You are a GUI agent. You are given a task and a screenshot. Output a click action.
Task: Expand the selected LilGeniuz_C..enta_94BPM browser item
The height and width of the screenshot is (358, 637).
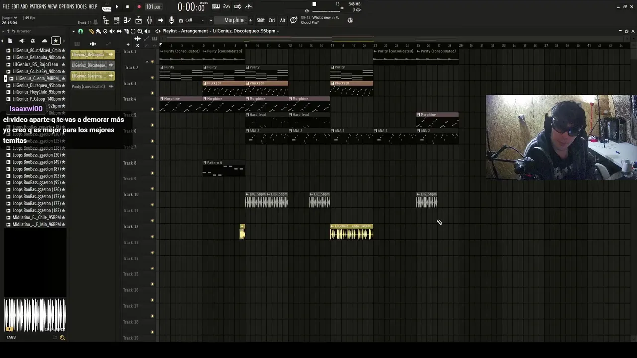click(x=6, y=78)
